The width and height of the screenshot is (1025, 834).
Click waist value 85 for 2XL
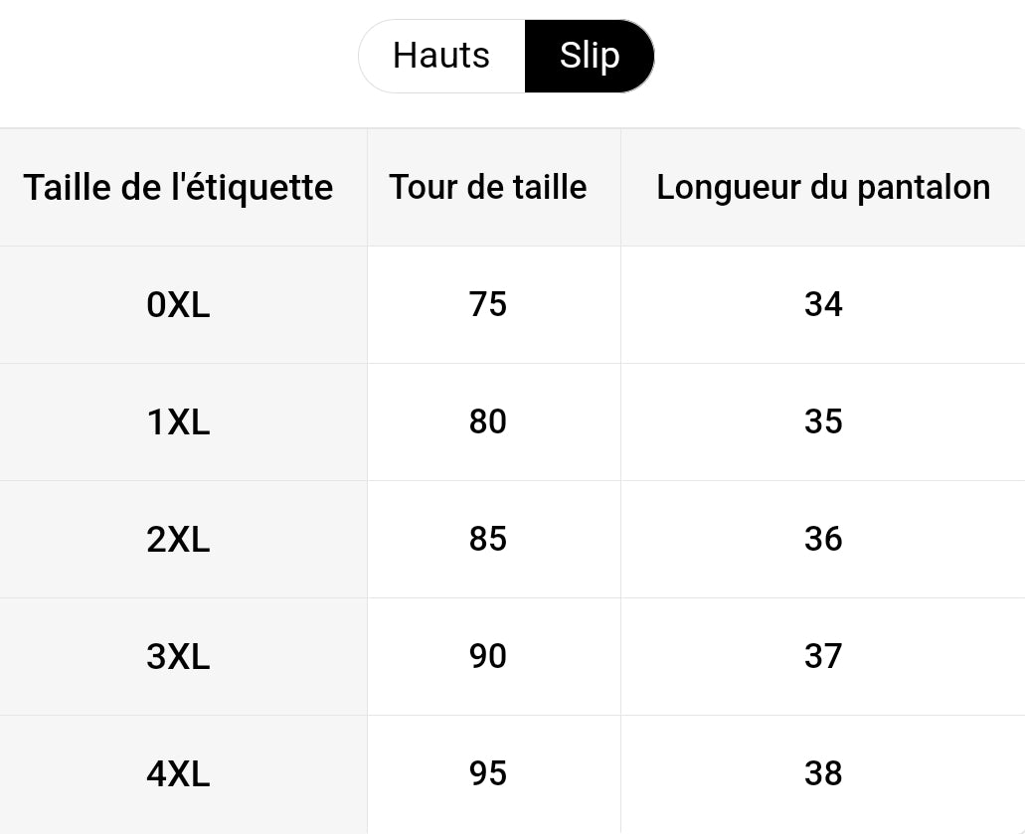pos(488,539)
